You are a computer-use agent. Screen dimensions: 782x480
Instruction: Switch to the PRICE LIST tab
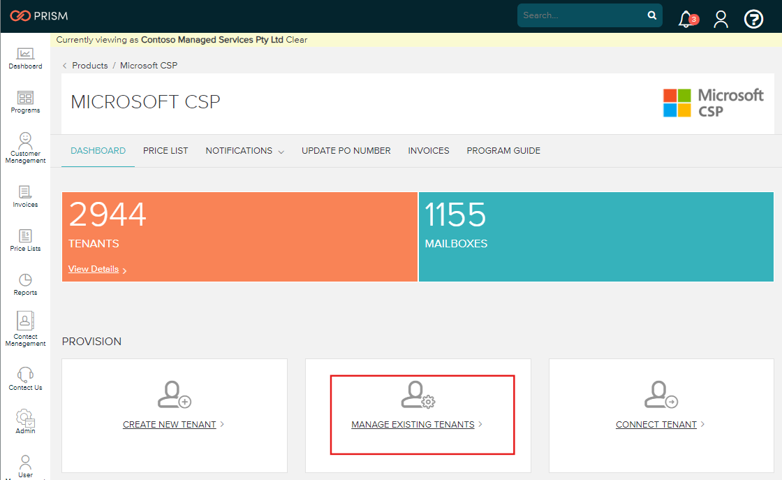tap(165, 150)
